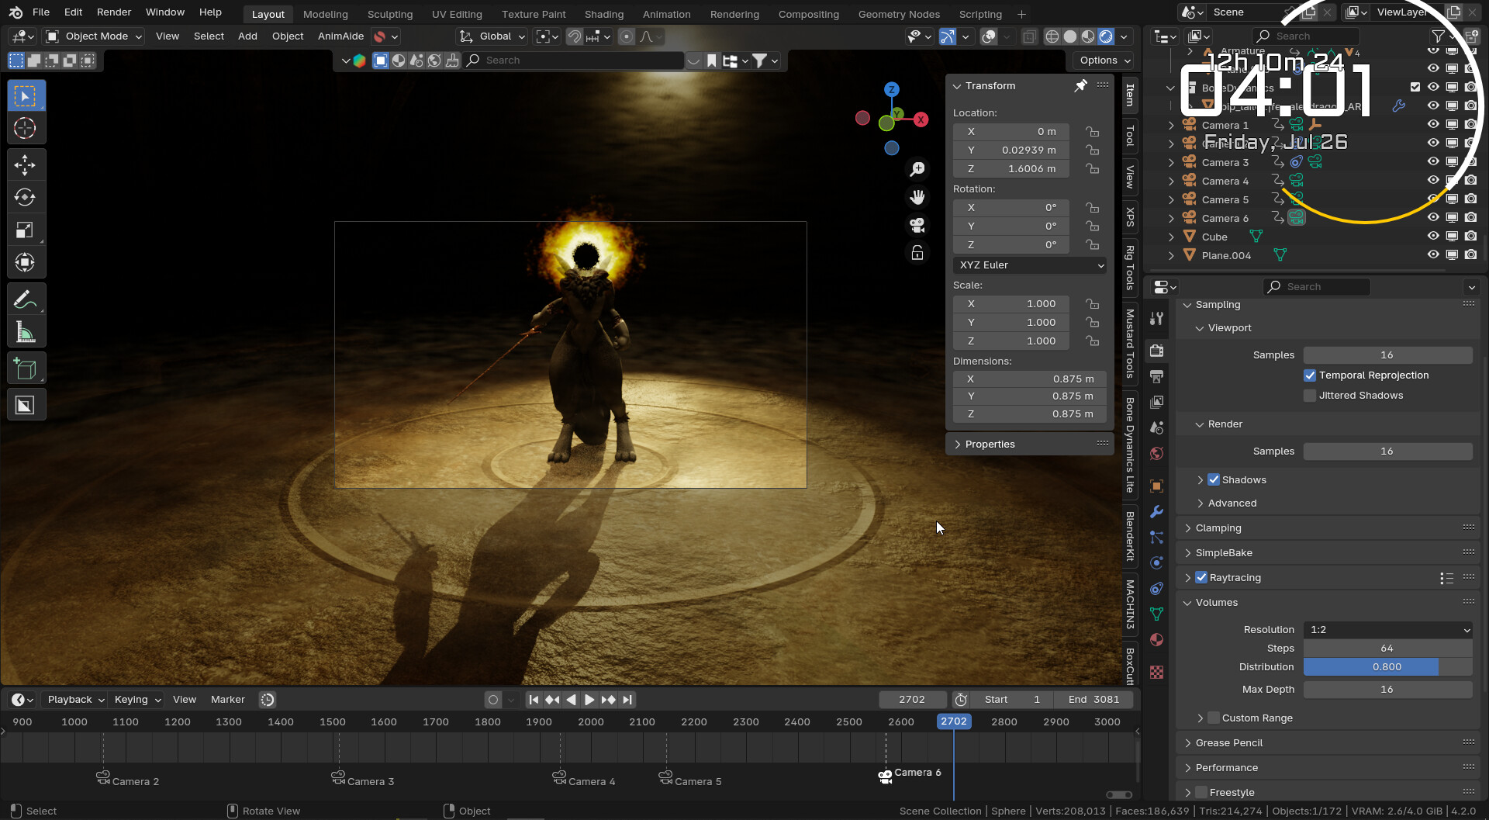Expand the Performance panel
This screenshot has width=1489, height=820.
pos(1226,768)
